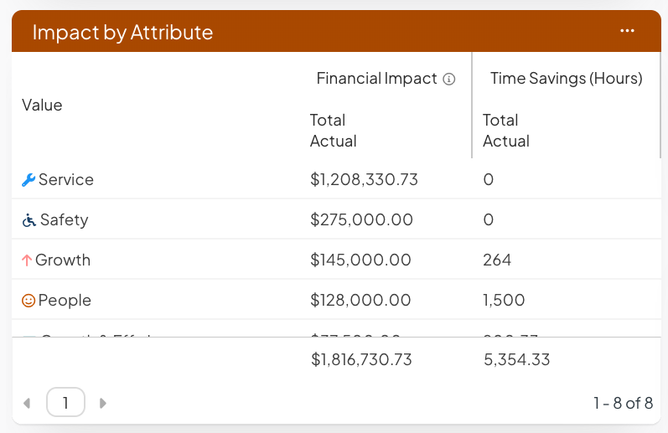Click the 1,500 hours People cell
668x433 pixels.
[504, 301]
